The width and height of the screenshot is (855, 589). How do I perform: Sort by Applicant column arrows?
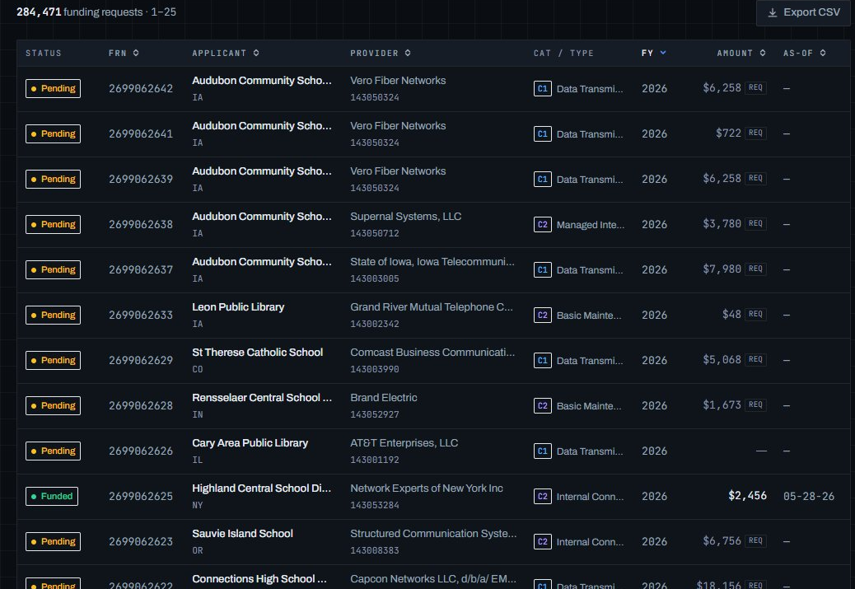(x=255, y=53)
